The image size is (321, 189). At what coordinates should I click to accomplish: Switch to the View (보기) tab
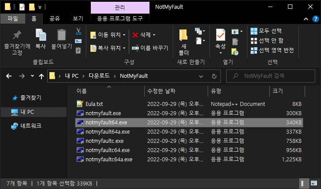[78, 19]
